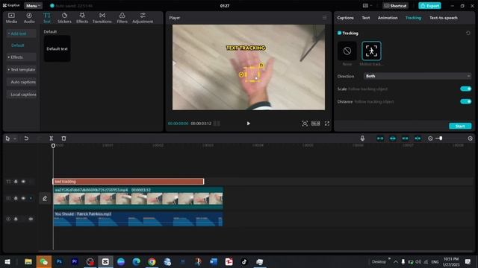Select the Motion track option
478x268 pixels.
(371, 51)
